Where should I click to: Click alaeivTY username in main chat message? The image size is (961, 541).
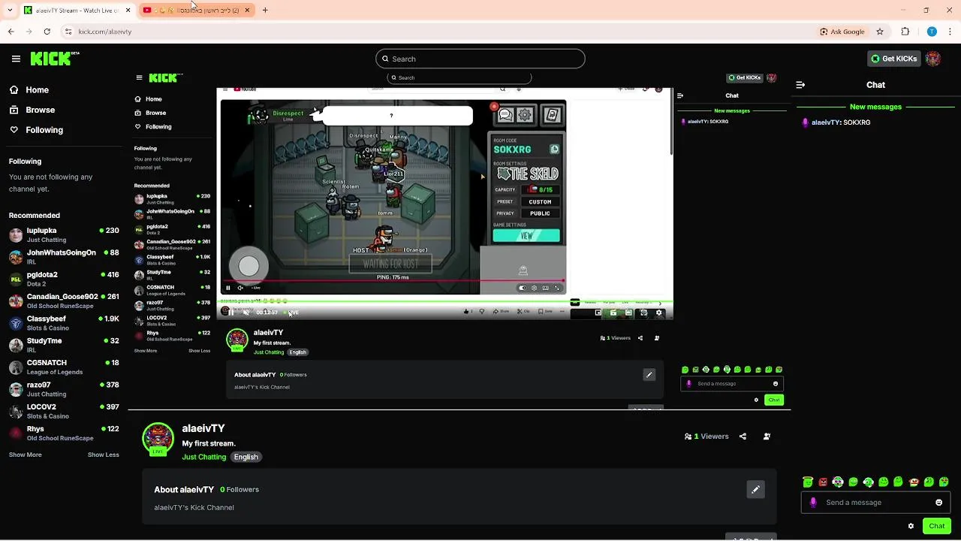(826, 122)
